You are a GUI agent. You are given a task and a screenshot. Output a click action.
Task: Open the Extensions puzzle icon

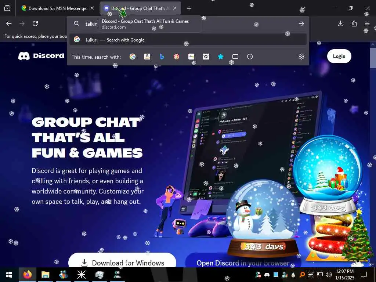354,23
